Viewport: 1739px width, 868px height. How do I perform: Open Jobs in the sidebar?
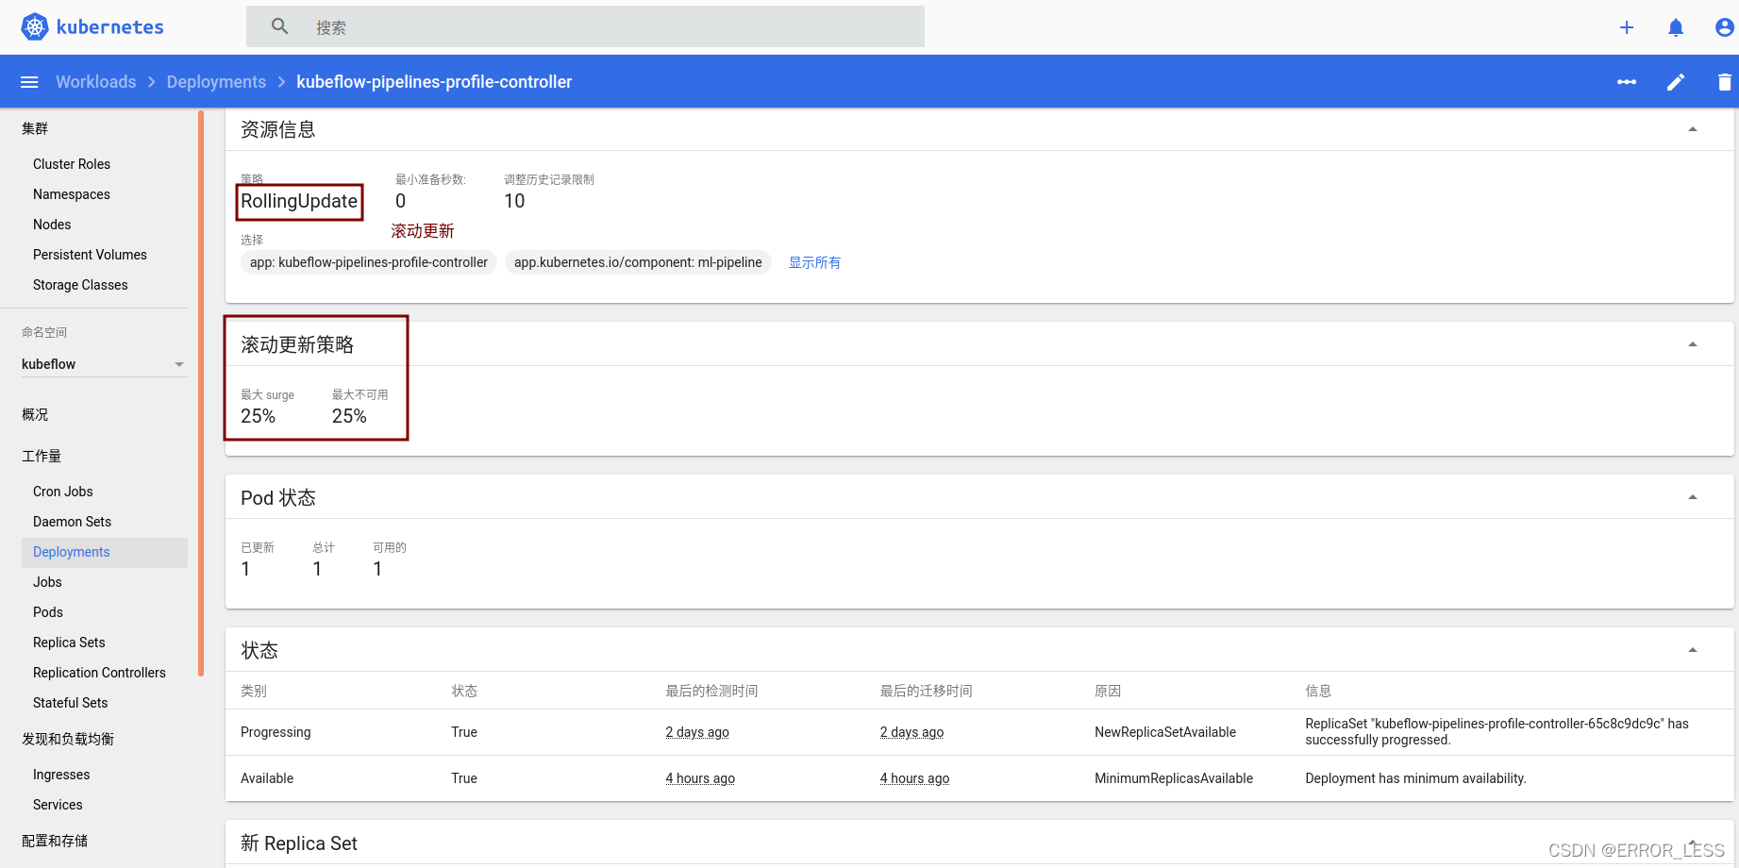pyautogui.click(x=47, y=582)
